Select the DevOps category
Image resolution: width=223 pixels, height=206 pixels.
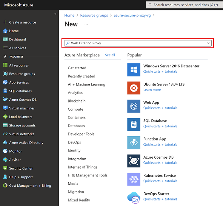point(74,142)
